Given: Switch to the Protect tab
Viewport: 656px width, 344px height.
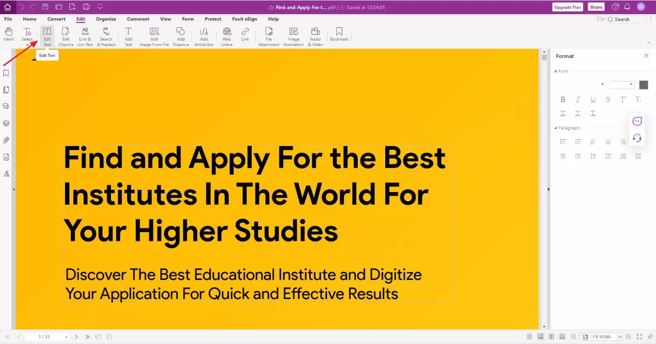Looking at the screenshot, I should 213,19.
